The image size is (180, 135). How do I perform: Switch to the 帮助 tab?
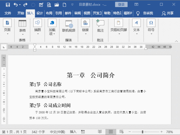pyautogui.click(x=107, y=13)
